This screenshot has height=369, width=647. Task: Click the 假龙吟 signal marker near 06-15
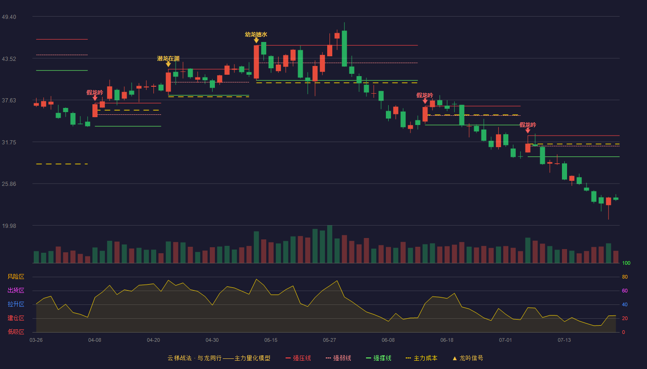pyautogui.click(x=425, y=101)
